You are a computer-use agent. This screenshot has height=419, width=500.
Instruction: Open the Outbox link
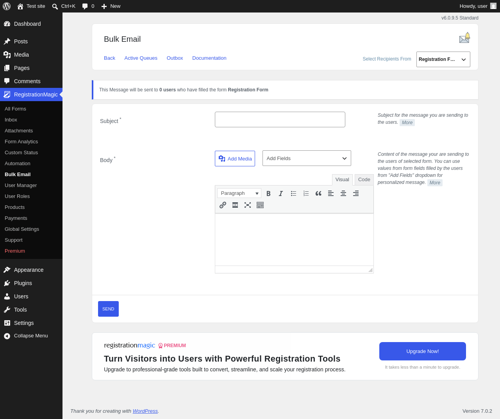(x=175, y=58)
